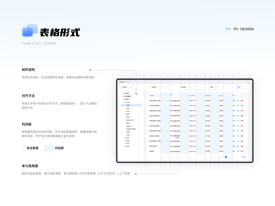Click the 安全距离 legend swatch
This screenshot has width=275, height=206.
[x=25, y=148]
